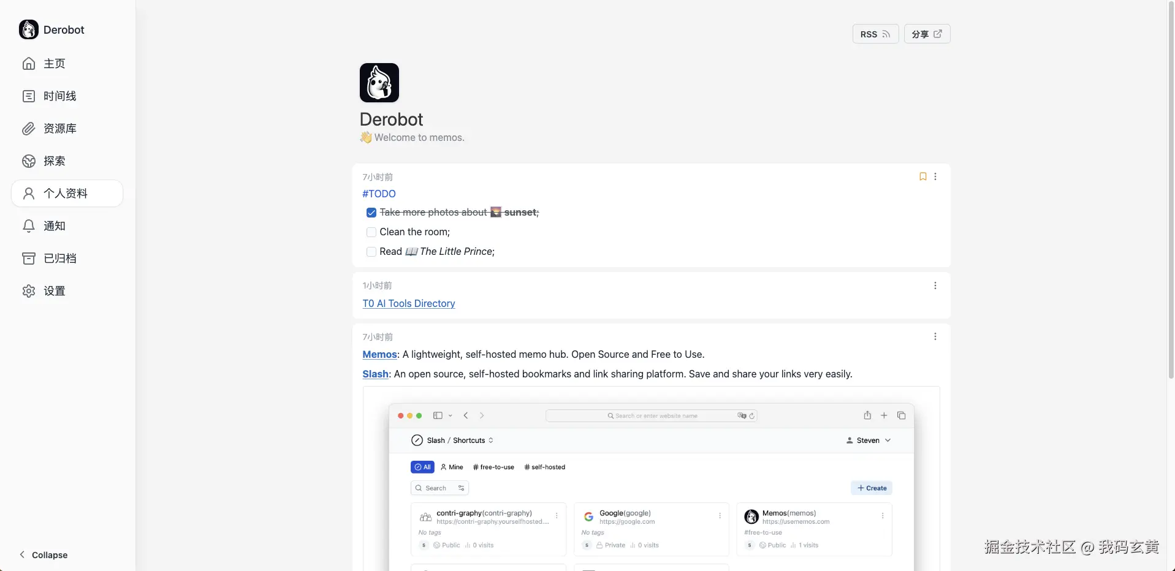This screenshot has width=1175, height=571.
Task: Click the contri-graphy card icon
Action: 425,516
